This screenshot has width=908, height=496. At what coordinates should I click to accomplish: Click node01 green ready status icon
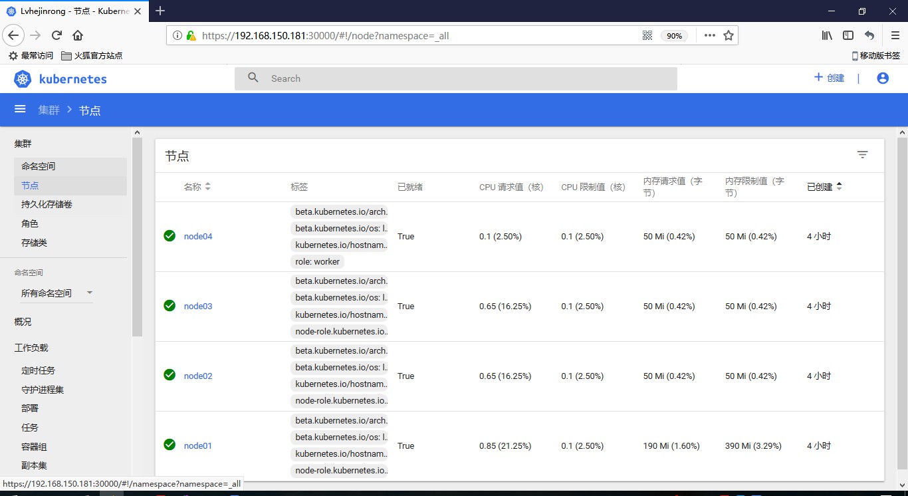(x=170, y=445)
